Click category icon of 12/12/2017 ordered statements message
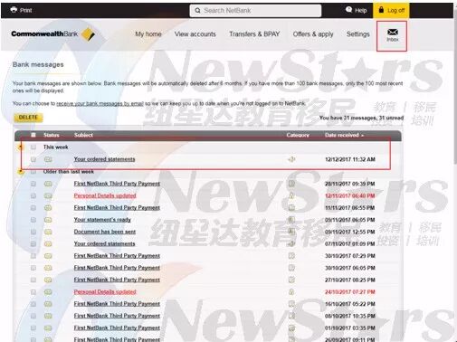Viewport: 457px width, 342px height. [x=291, y=159]
